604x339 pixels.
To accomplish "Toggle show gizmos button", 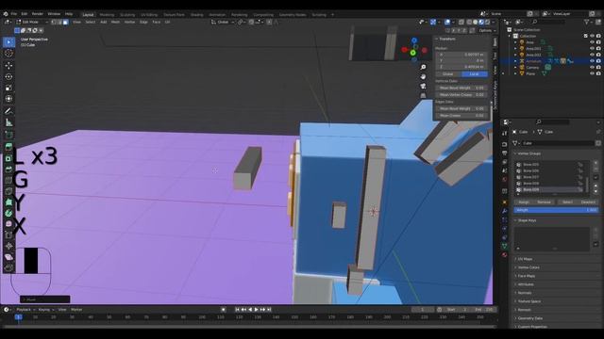I will [433, 22].
